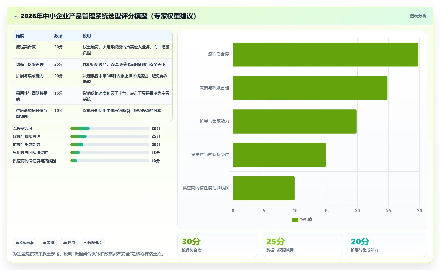Click the description starting 决定系统未来3年
Viewport: 440px width, 270px height.
tap(126, 79)
